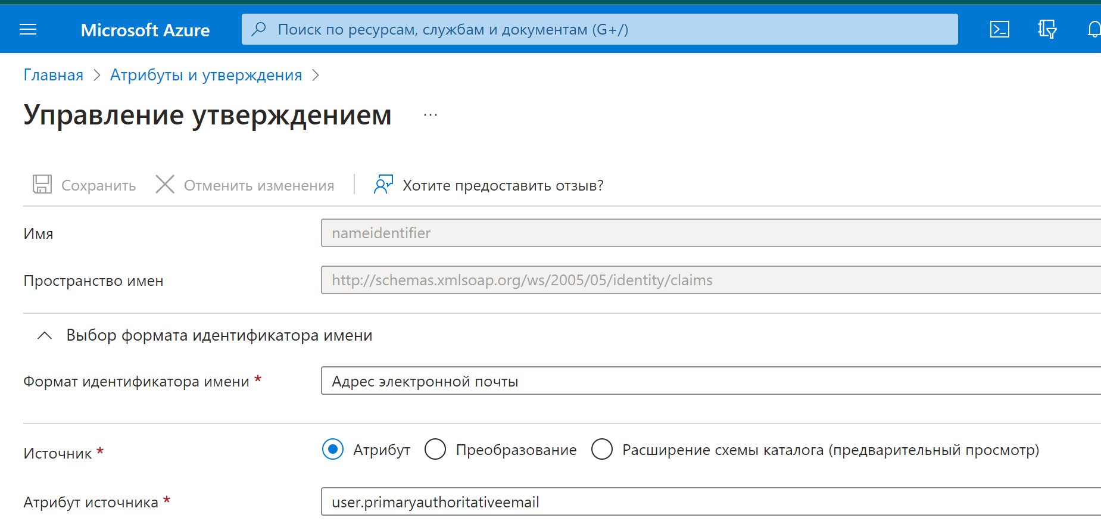Click the Microsoft Azure home title
This screenshot has width=1101, height=530.
(145, 30)
